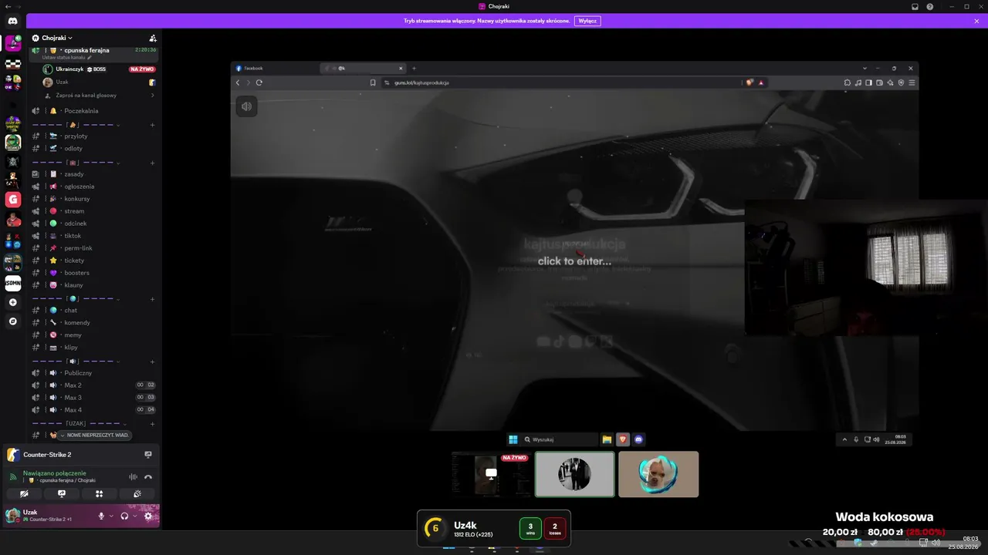Open the Discord inbox icon in title bar
This screenshot has height=555, width=988.
[x=915, y=6]
